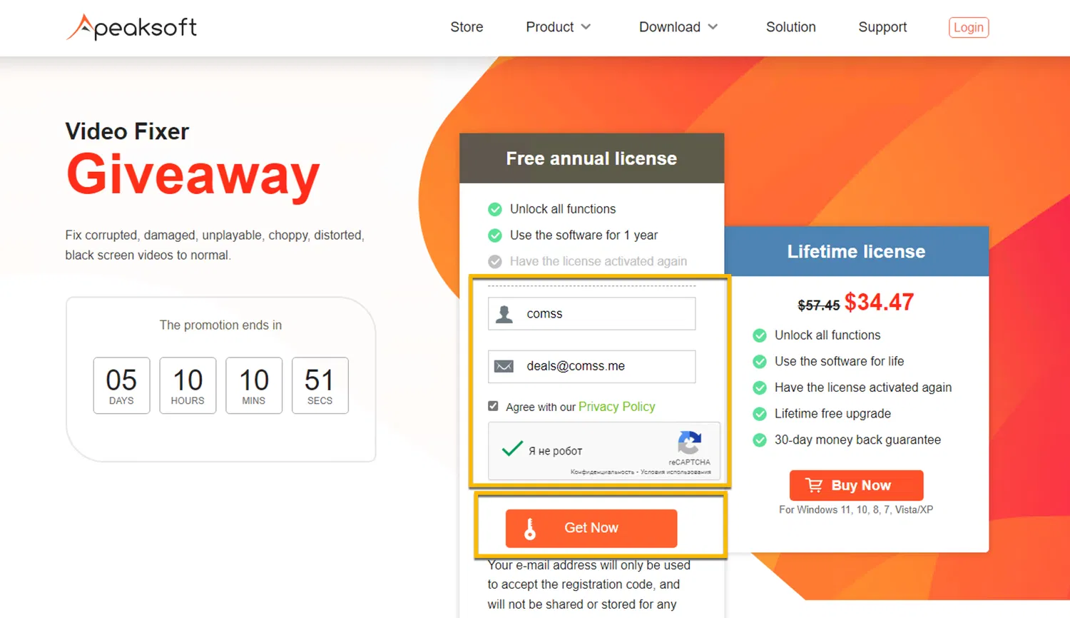Click the Login button

click(969, 27)
